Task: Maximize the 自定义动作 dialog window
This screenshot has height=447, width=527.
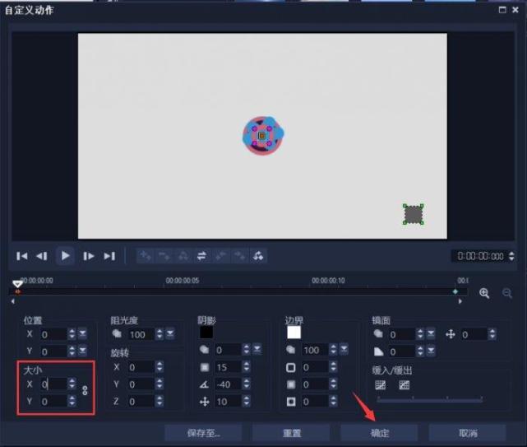Action: coord(502,10)
